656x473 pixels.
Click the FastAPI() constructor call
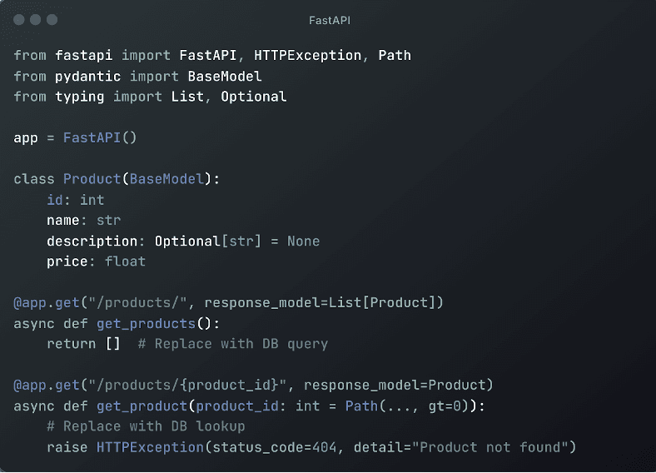coord(100,137)
